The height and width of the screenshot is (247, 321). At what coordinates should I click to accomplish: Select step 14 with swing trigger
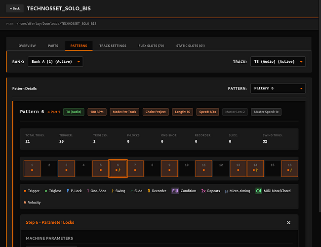255,168
